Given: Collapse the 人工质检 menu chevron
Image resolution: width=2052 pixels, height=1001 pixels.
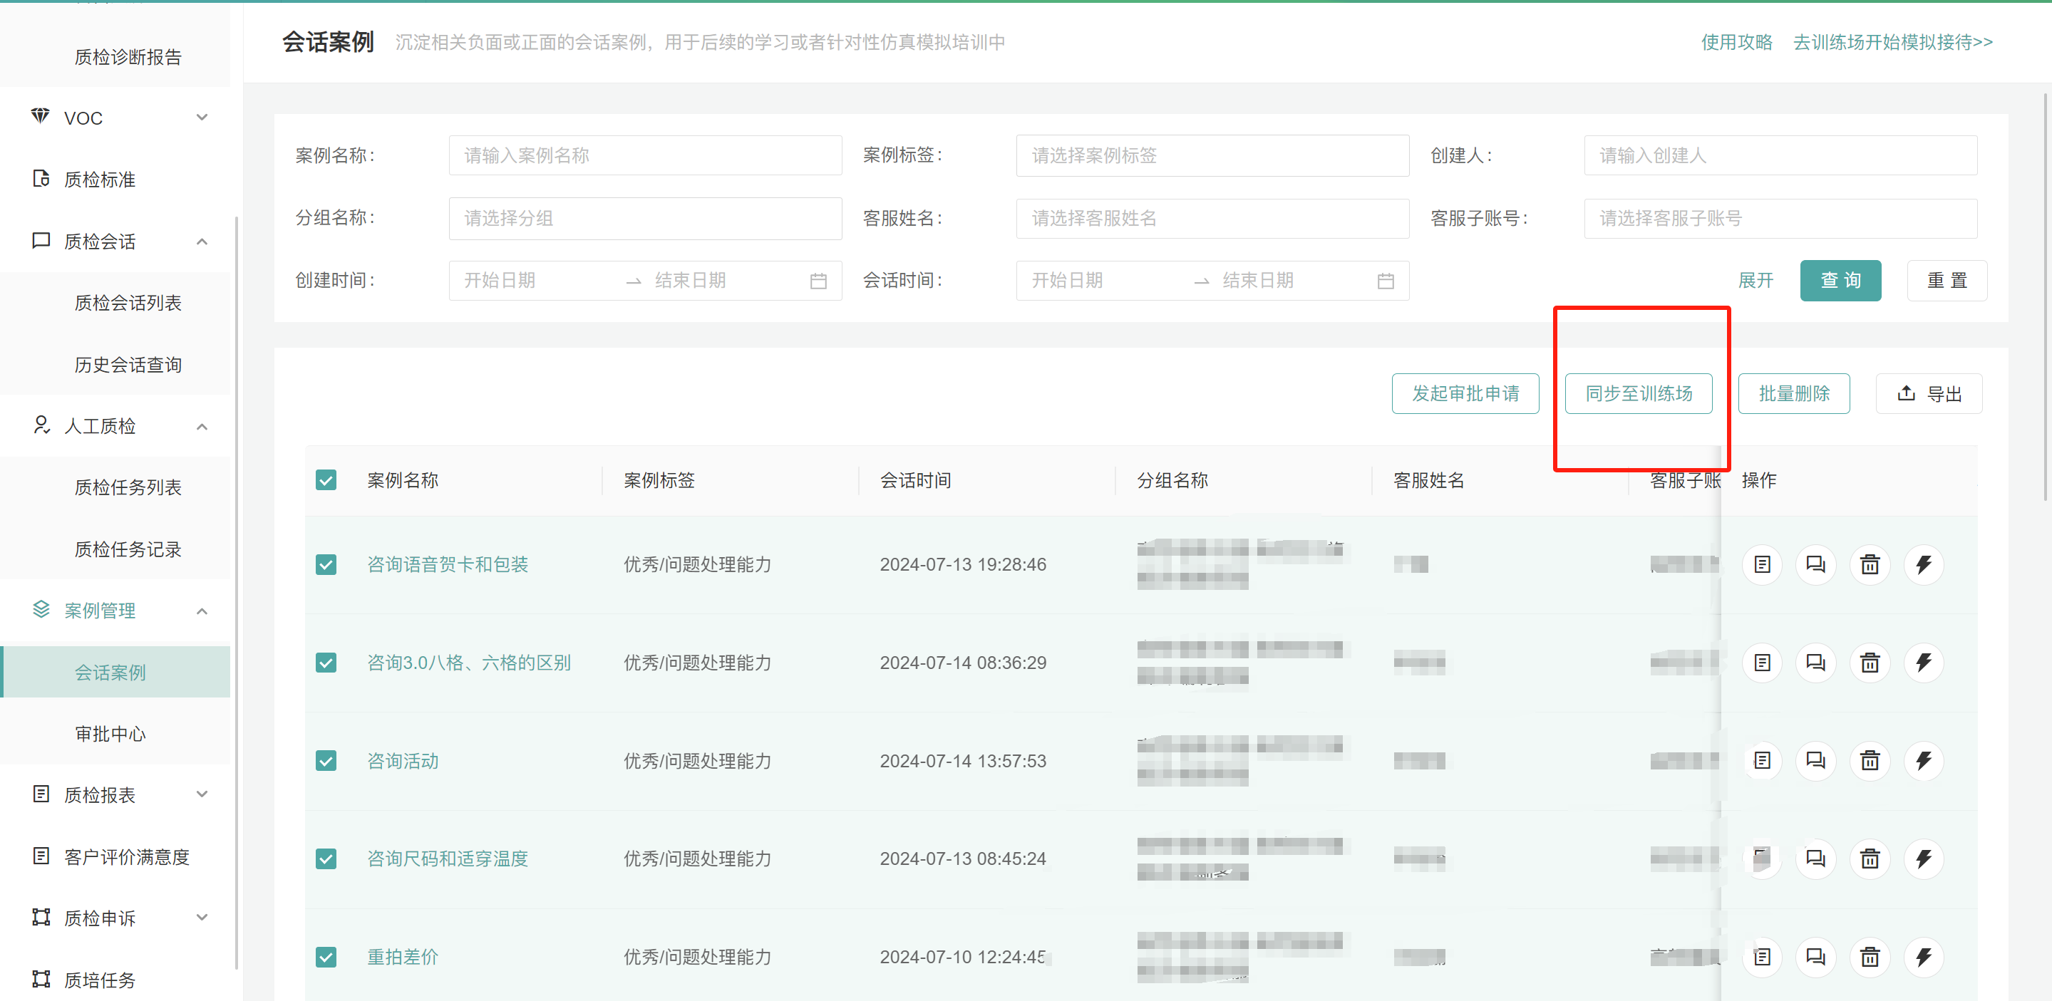Looking at the screenshot, I should 202,427.
